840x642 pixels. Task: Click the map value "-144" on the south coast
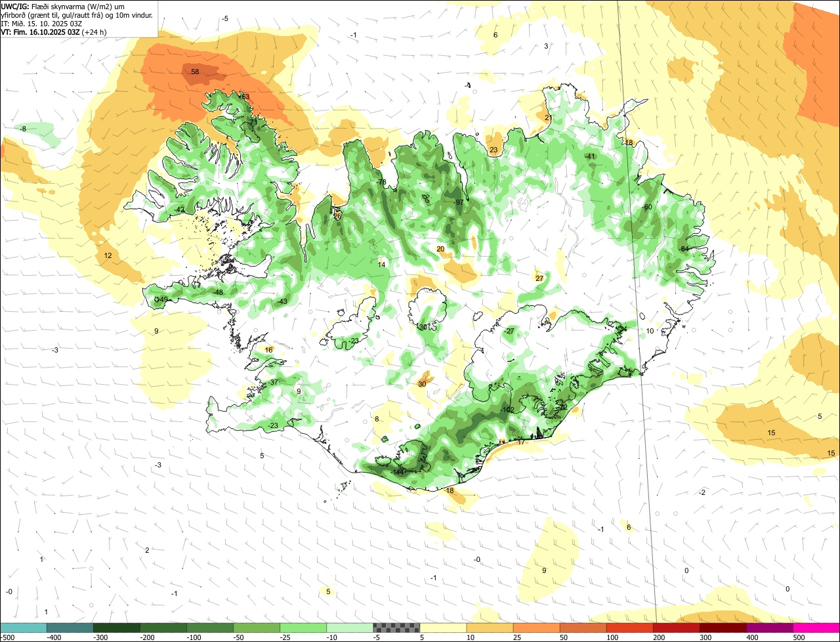[398, 473]
